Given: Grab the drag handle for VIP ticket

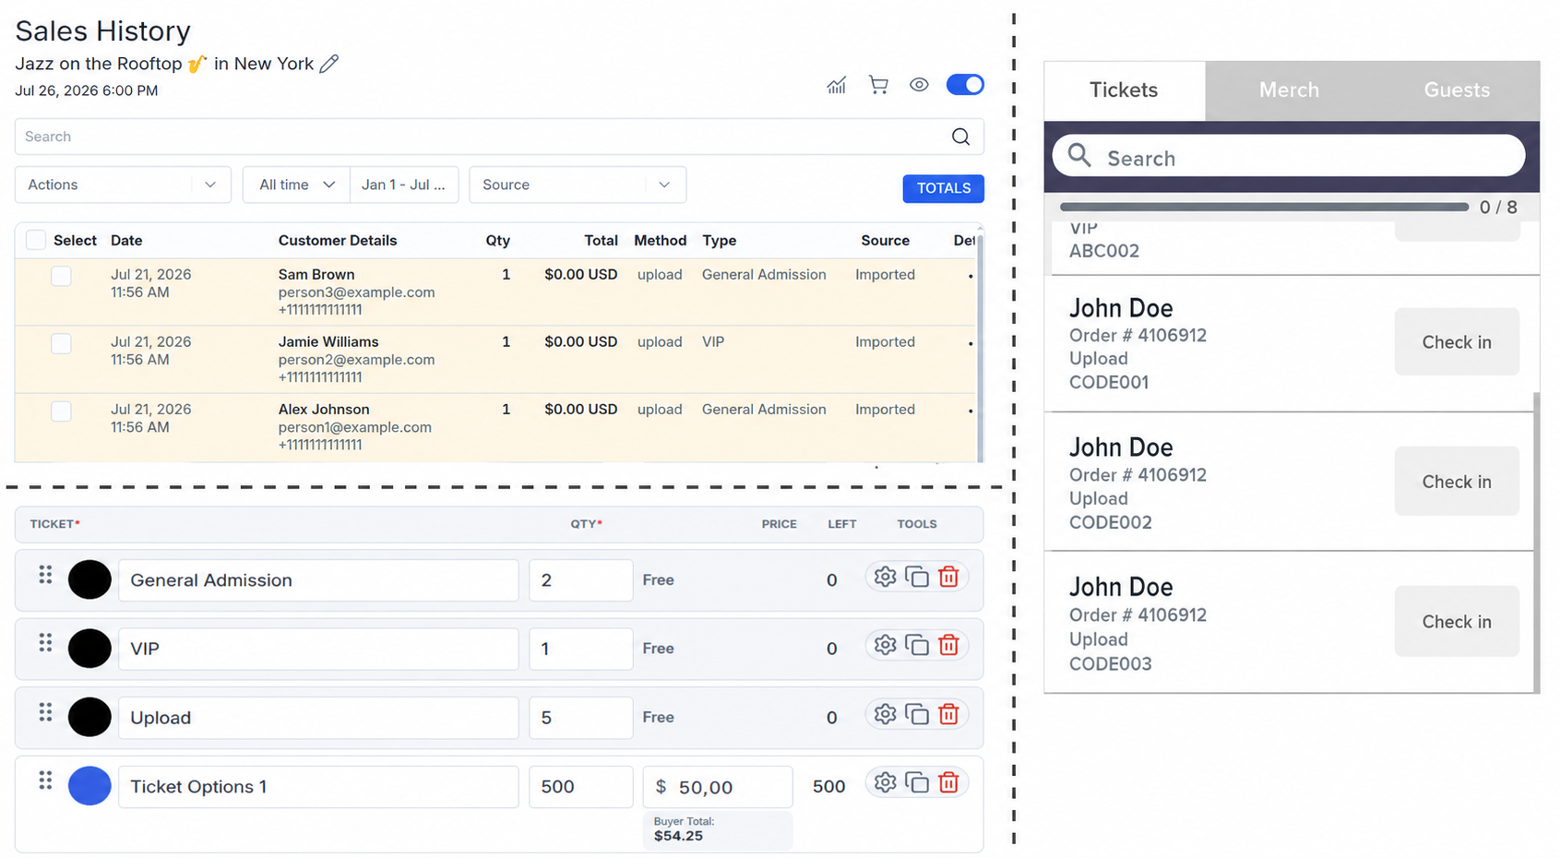Looking at the screenshot, I should coord(44,643).
